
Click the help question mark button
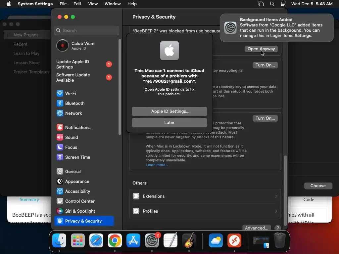pos(278,228)
